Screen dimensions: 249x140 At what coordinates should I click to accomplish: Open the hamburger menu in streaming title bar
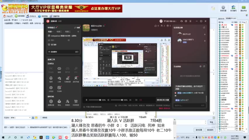[x=190, y=21]
